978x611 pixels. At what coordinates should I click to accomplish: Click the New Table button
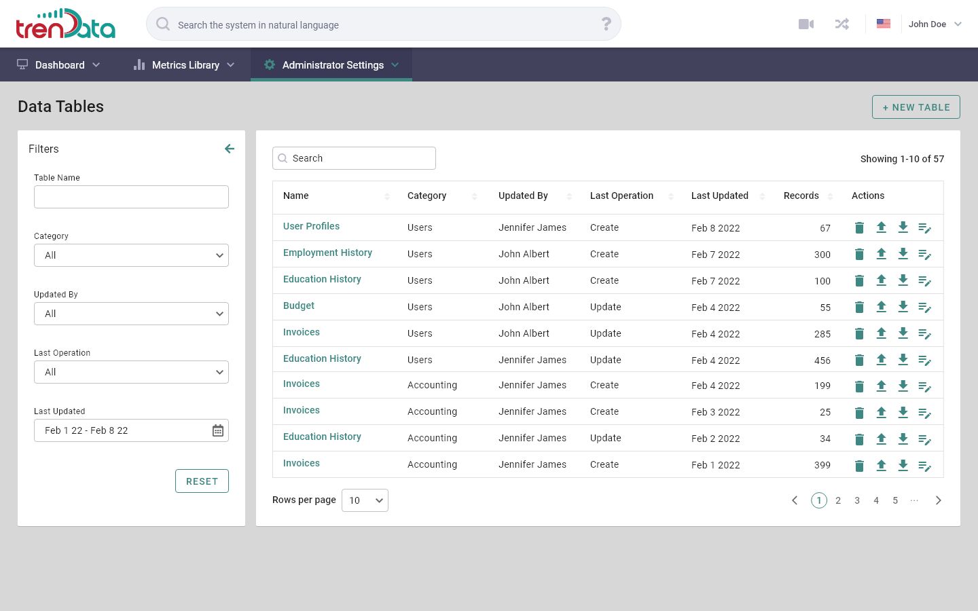coord(916,107)
